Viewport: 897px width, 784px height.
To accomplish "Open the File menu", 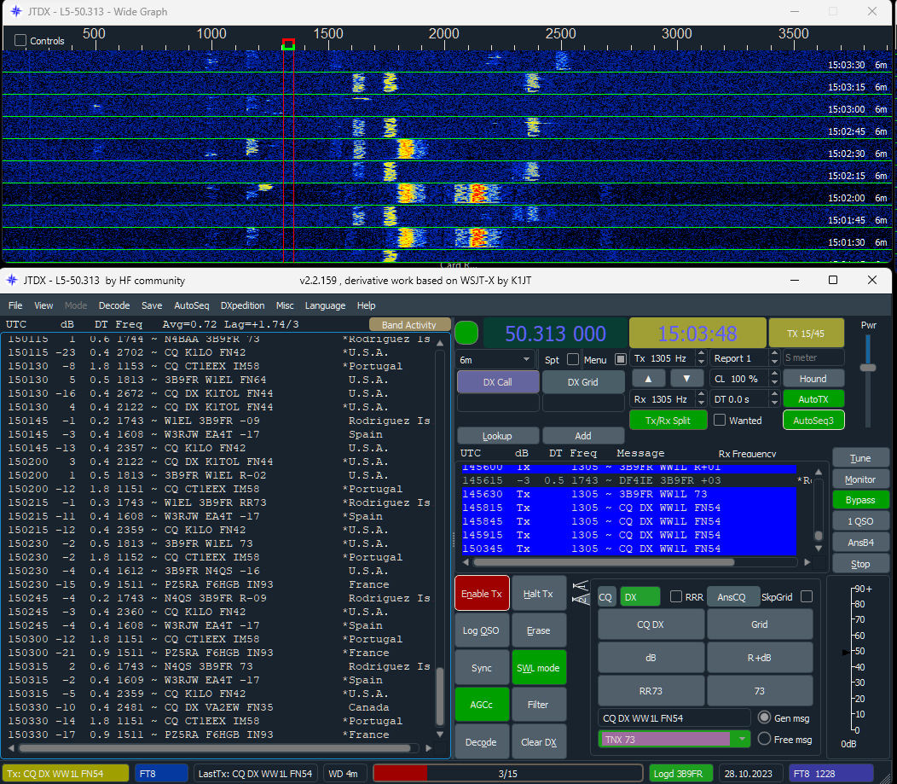I will pos(15,305).
